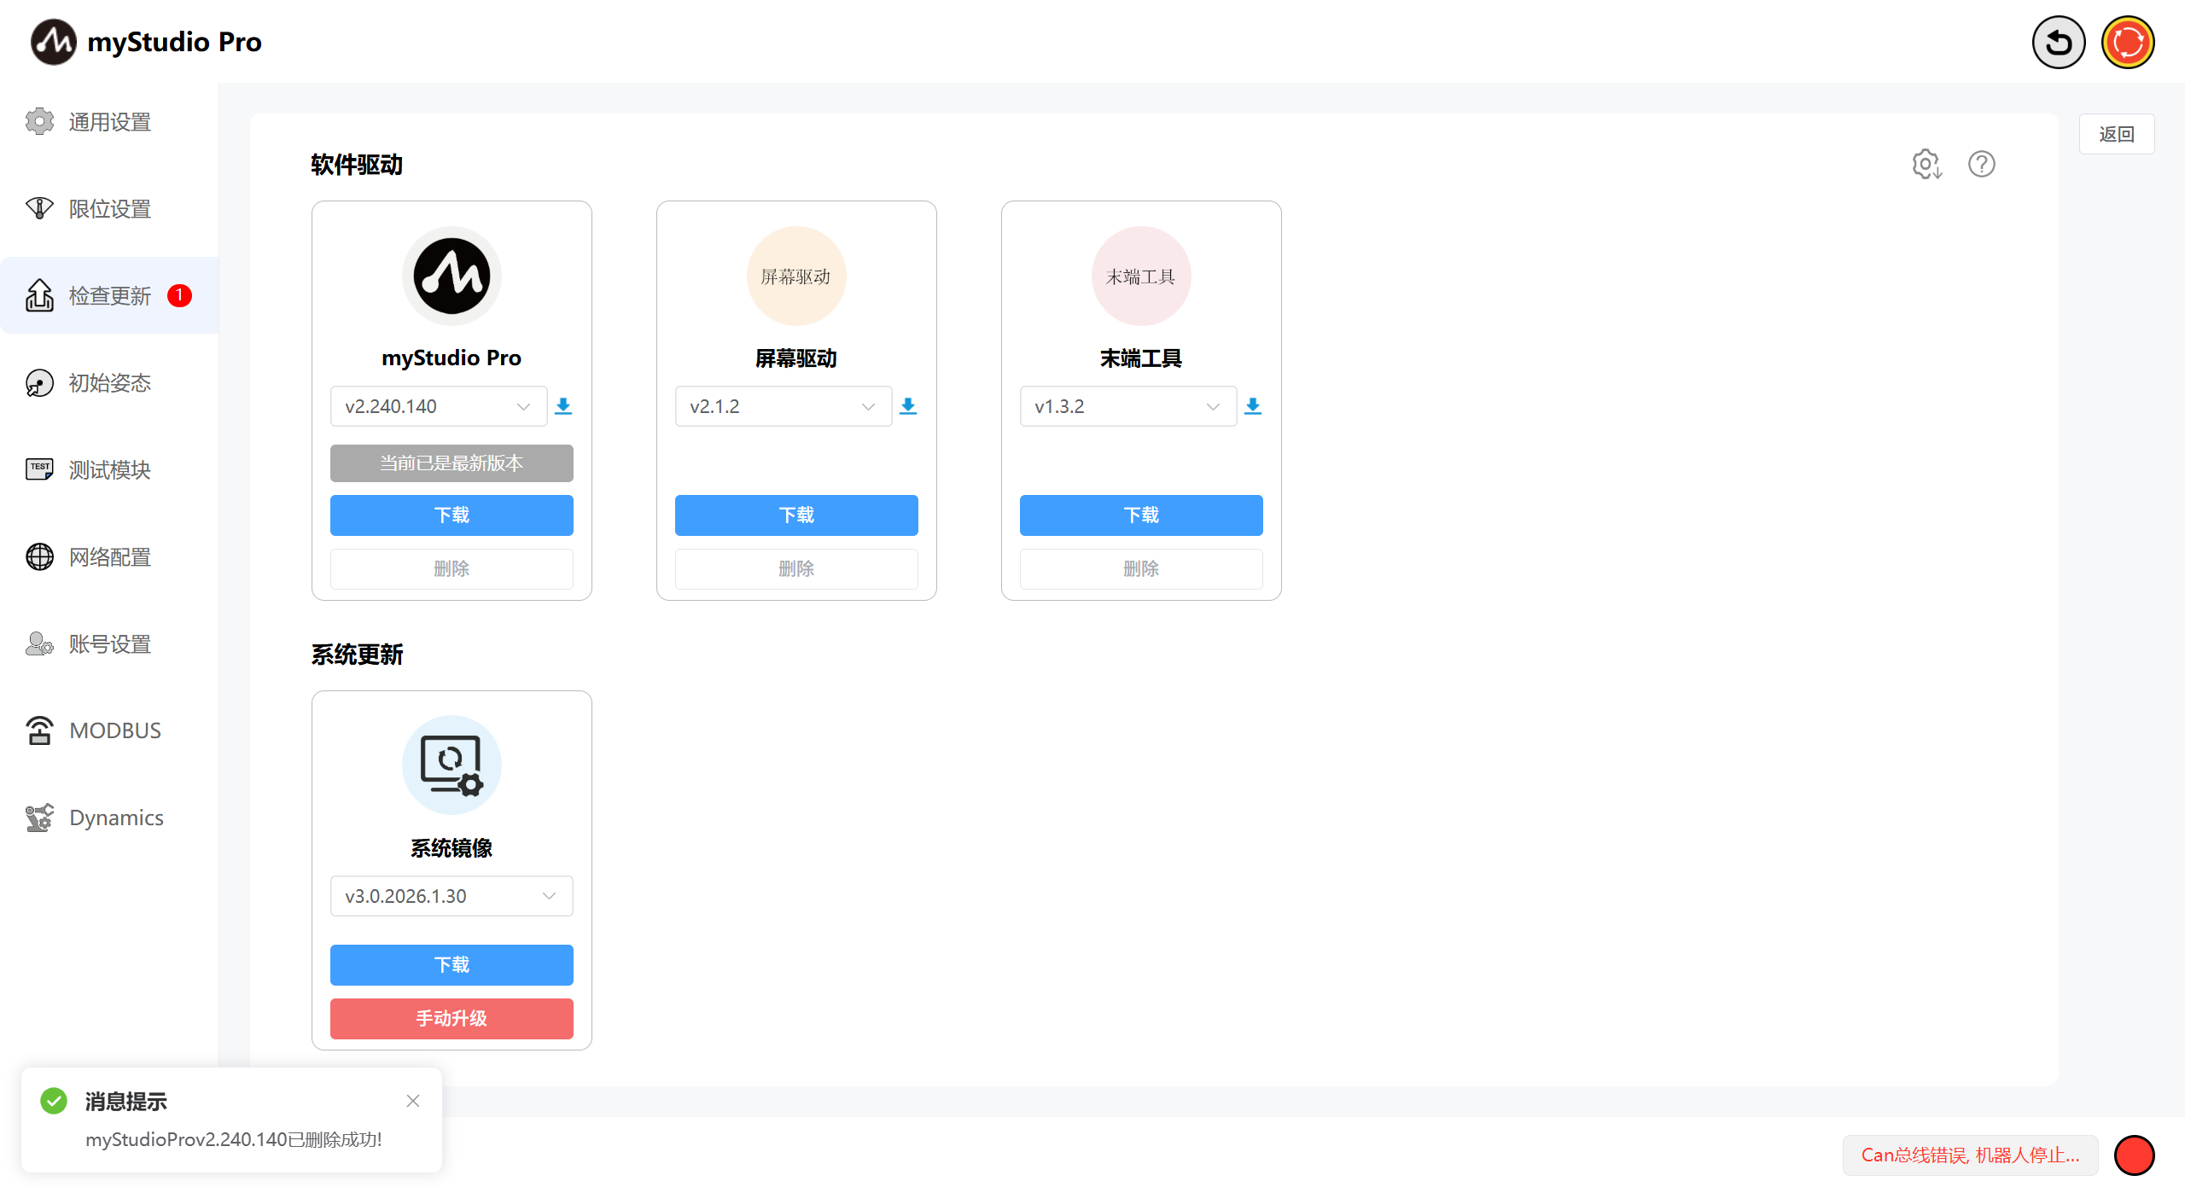Screen dimensions: 2185x1193
Task: Click the Can总线错误 status message
Action: 1970,1155
